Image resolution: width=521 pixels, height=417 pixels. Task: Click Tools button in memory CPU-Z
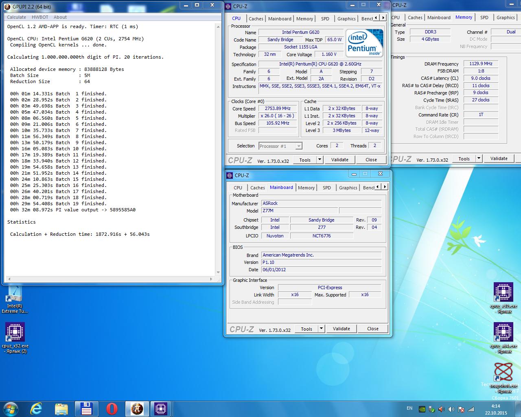tap(464, 158)
